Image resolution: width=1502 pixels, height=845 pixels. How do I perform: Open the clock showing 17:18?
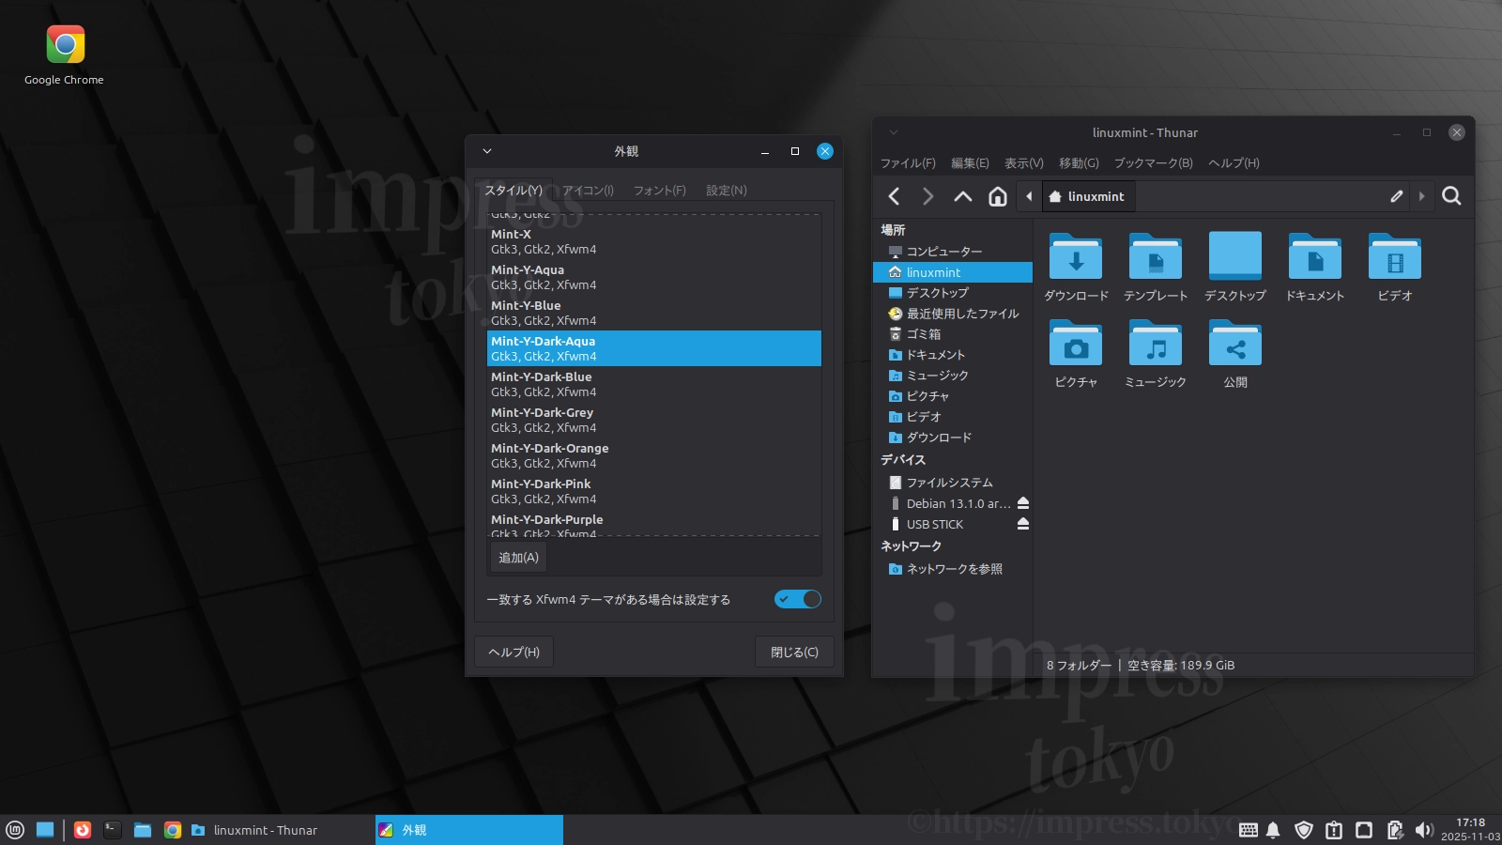click(x=1470, y=829)
